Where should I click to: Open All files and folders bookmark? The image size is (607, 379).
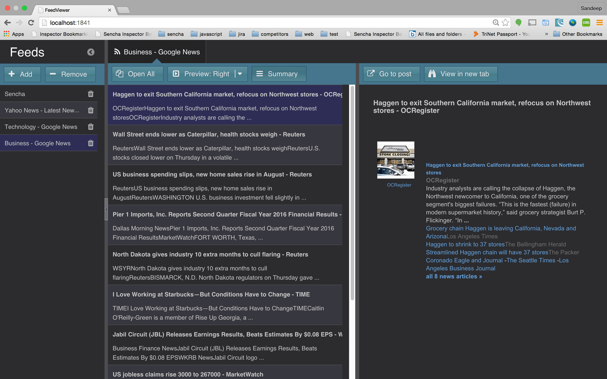pyautogui.click(x=437, y=34)
